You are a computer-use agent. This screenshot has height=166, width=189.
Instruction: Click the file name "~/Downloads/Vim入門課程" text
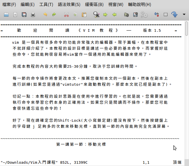click(29, 162)
